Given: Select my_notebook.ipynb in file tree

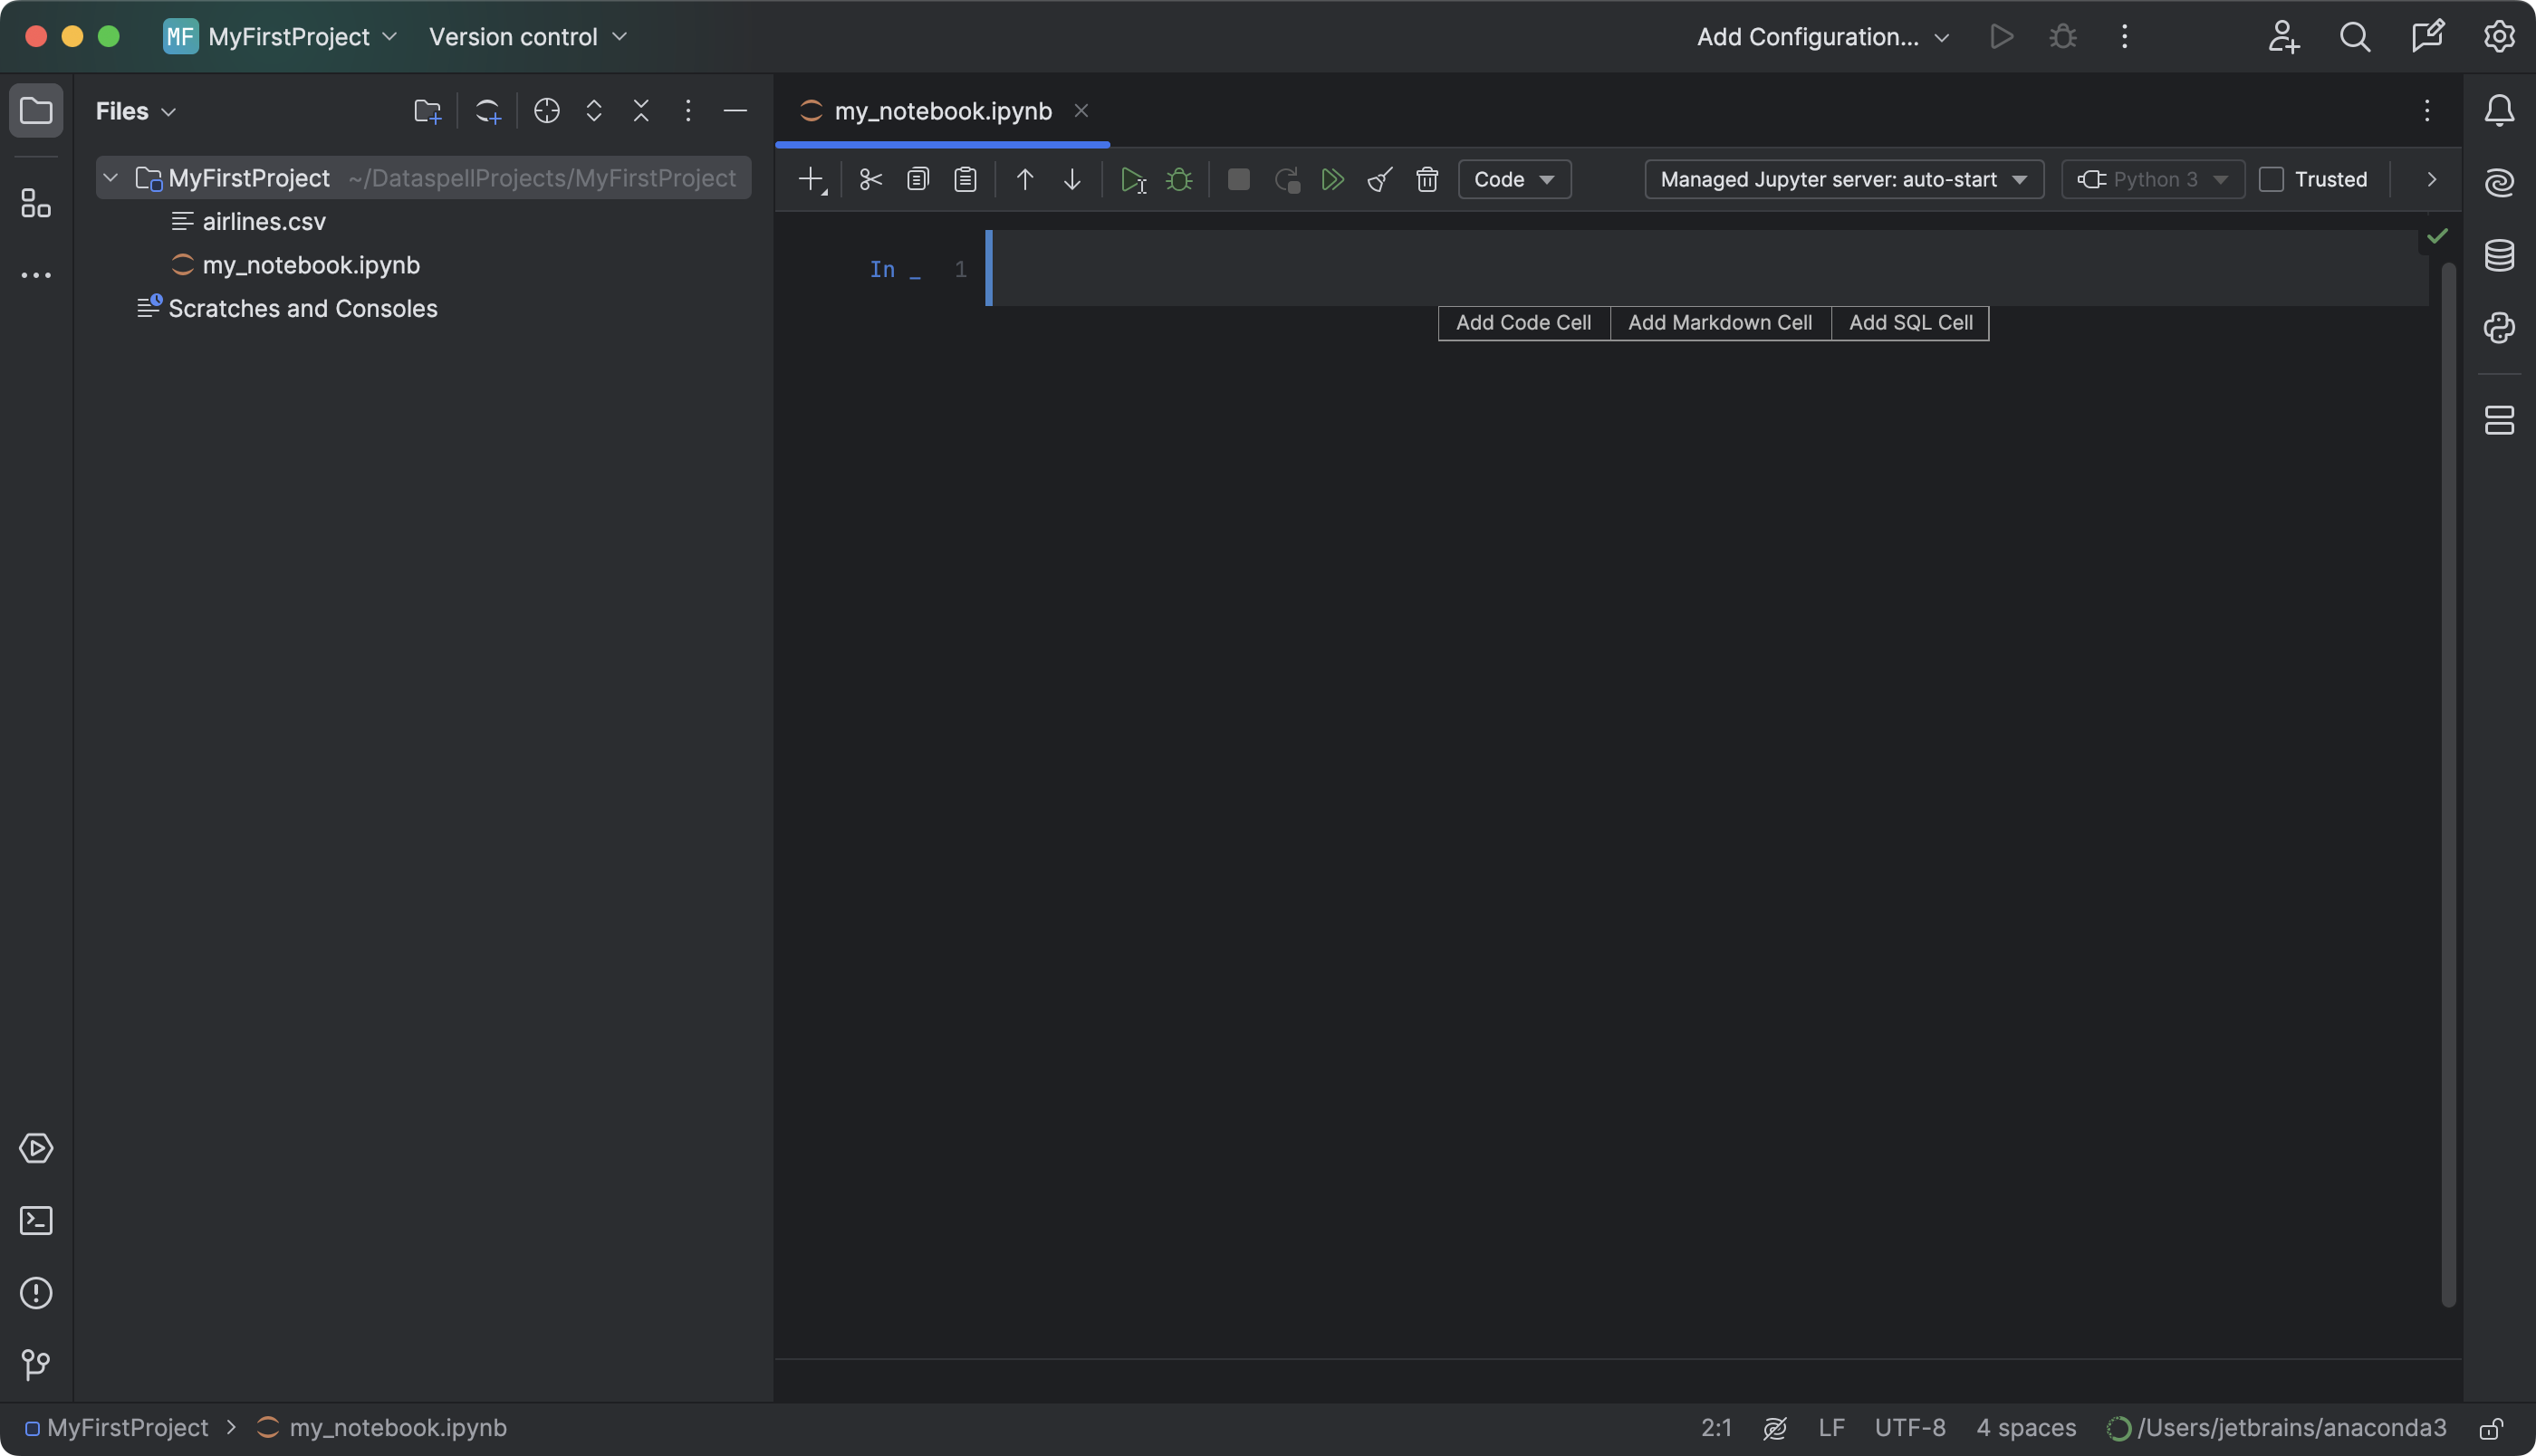Looking at the screenshot, I should (297, 265).
